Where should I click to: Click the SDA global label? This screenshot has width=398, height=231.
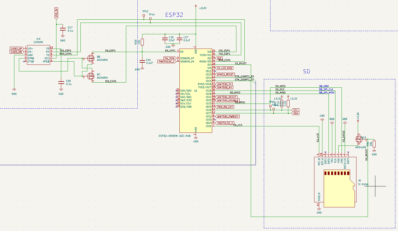295,113
